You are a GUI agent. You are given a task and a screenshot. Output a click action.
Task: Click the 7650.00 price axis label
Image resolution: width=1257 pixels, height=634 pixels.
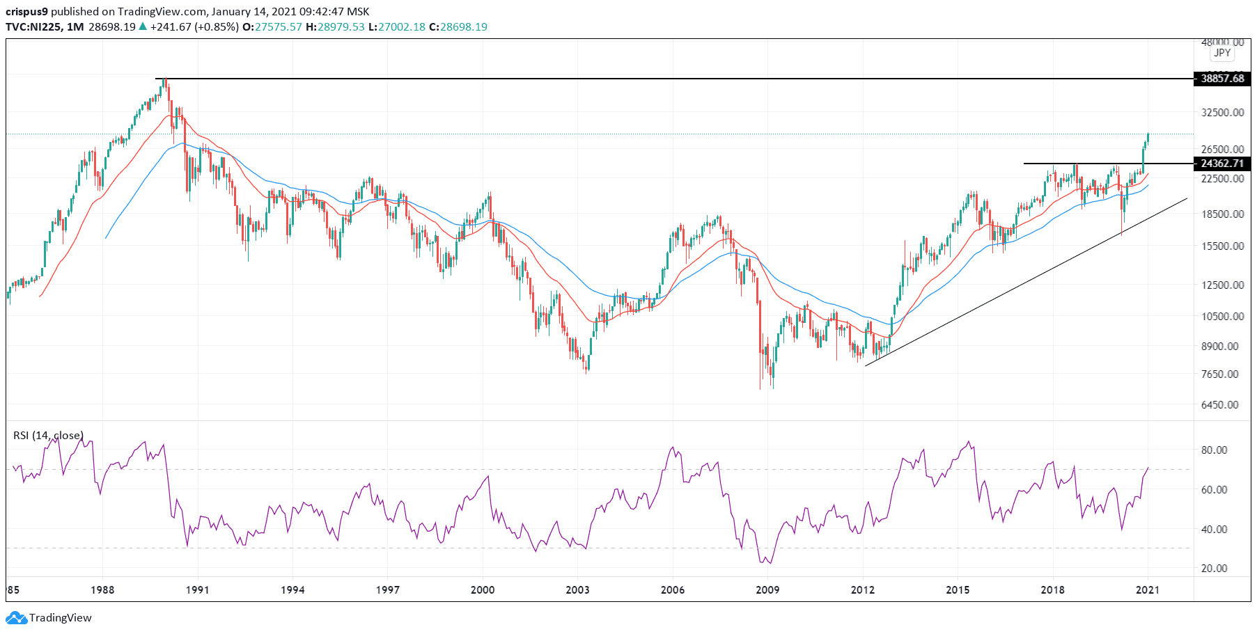pos(1220,374)
